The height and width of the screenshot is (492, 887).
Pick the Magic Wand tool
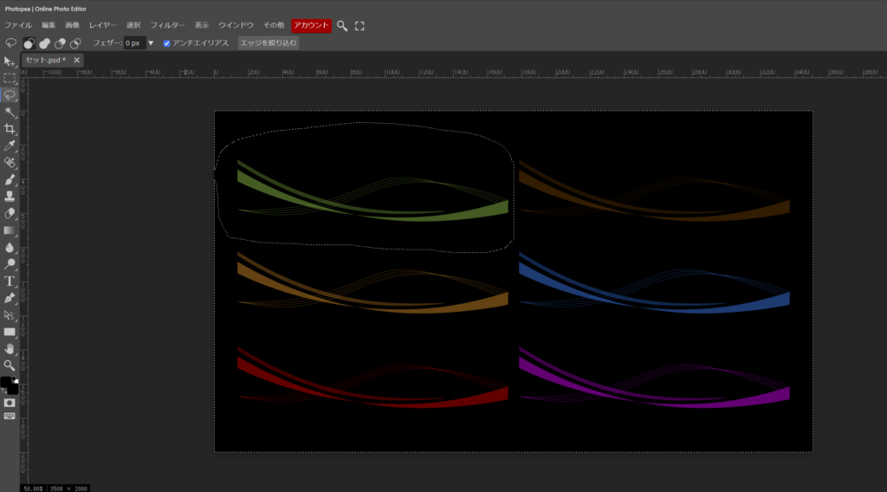click(10, 112)
